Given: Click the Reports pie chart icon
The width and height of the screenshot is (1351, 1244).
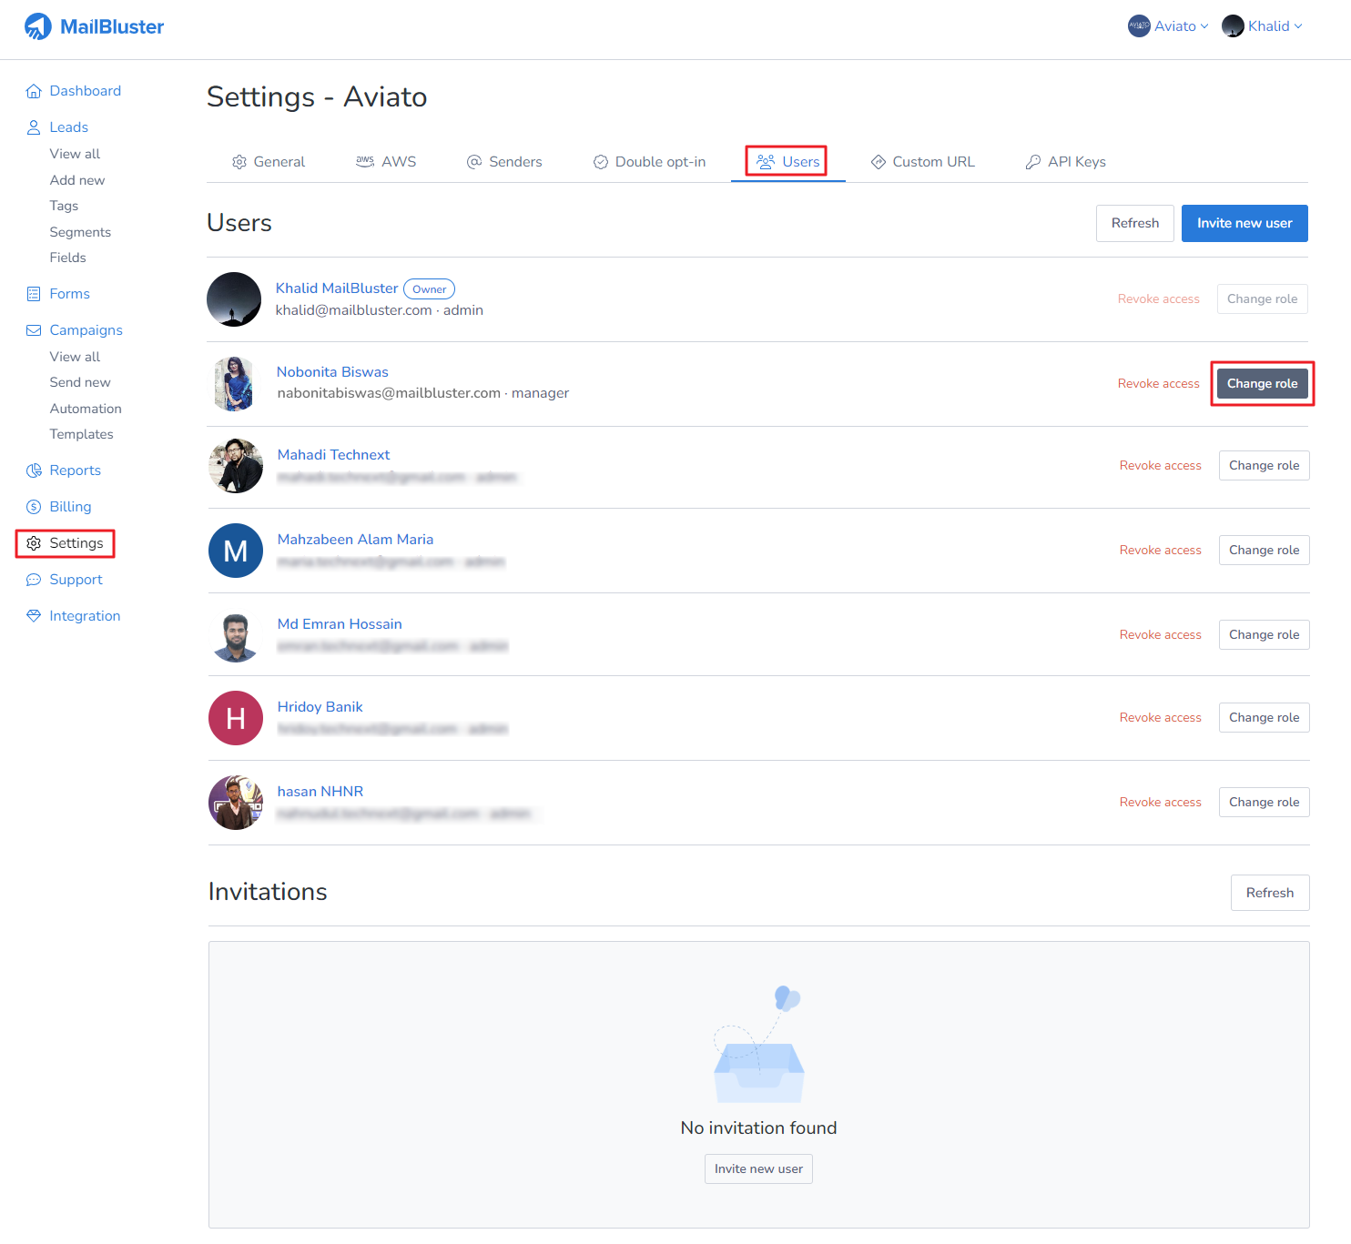Looking at the screenshot, I should click(34, 470).
